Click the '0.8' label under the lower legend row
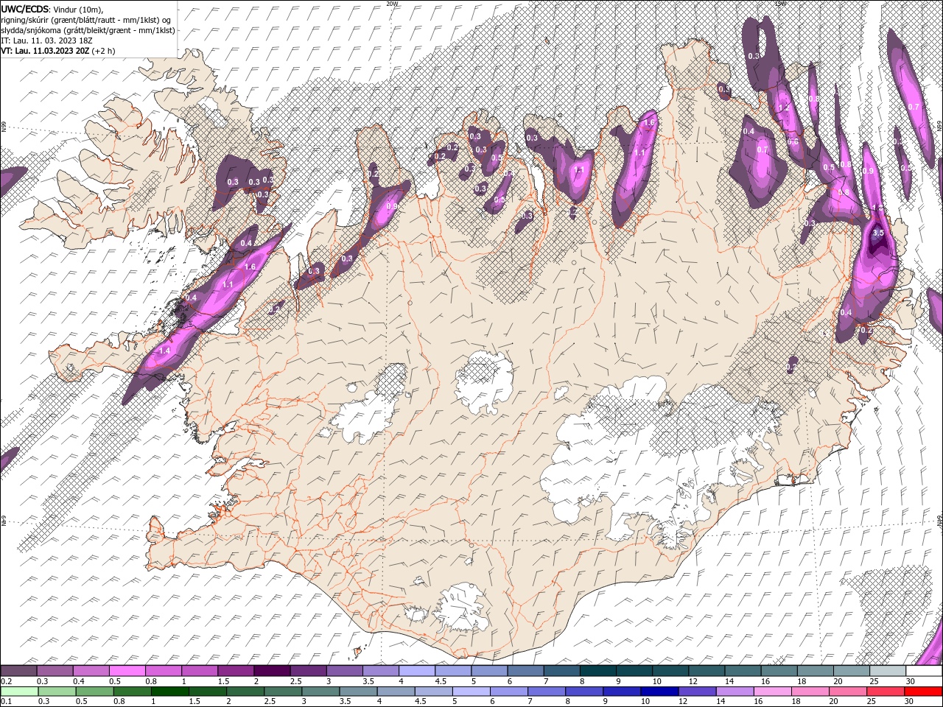 [119, 701]
